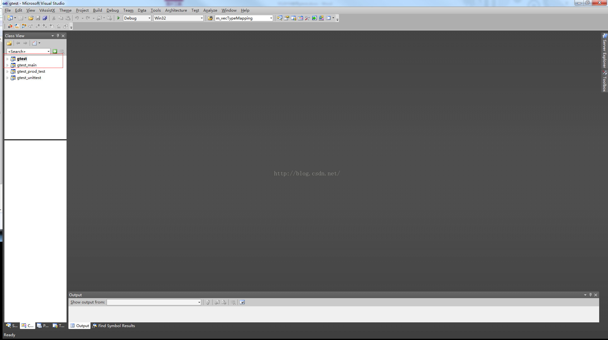Click the Navigate Backward icon
The width and height of the screenshot is (608, 340).
coord(99,18)
